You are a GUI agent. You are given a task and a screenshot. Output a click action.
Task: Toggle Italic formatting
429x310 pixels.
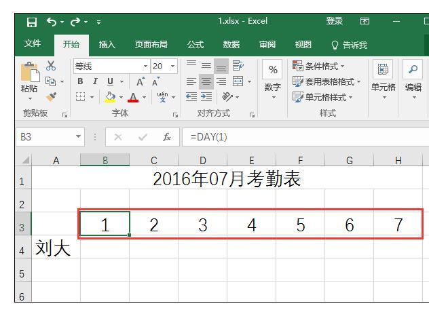click(x=95, y=81)
